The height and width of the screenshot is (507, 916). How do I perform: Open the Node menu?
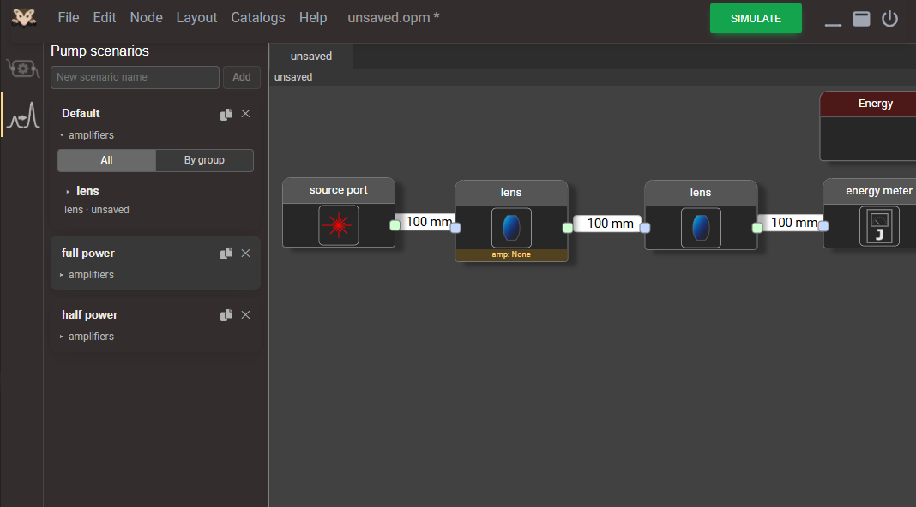coord(147,17)
